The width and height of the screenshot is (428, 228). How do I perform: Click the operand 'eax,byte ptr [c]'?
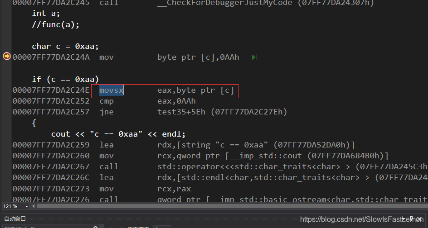(196, 90)
